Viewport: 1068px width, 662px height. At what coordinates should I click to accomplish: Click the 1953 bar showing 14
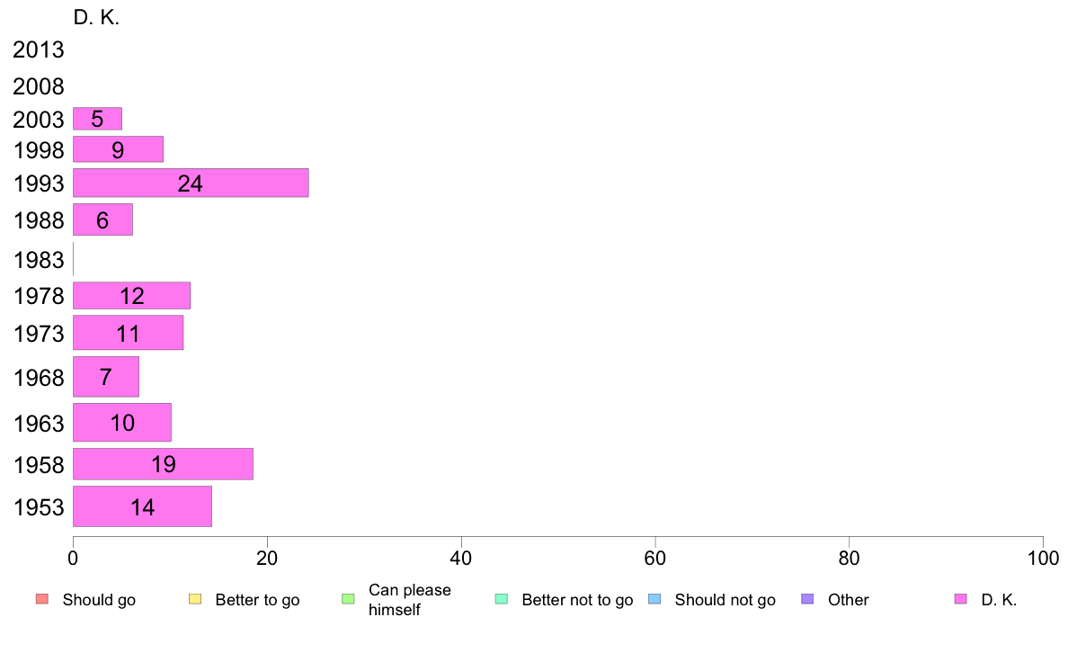coord(142,506)
